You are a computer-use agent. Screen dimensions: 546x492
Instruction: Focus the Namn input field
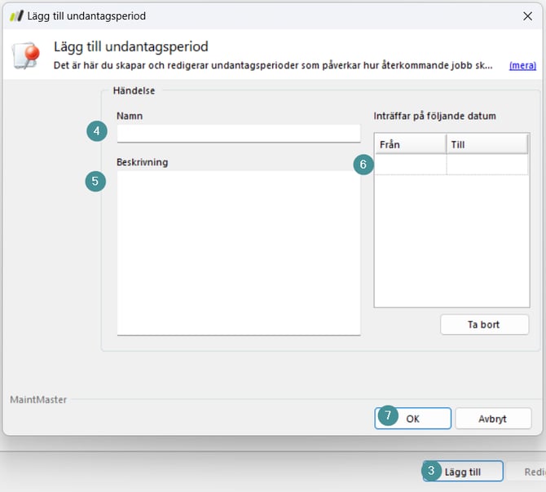pos(238,133)
